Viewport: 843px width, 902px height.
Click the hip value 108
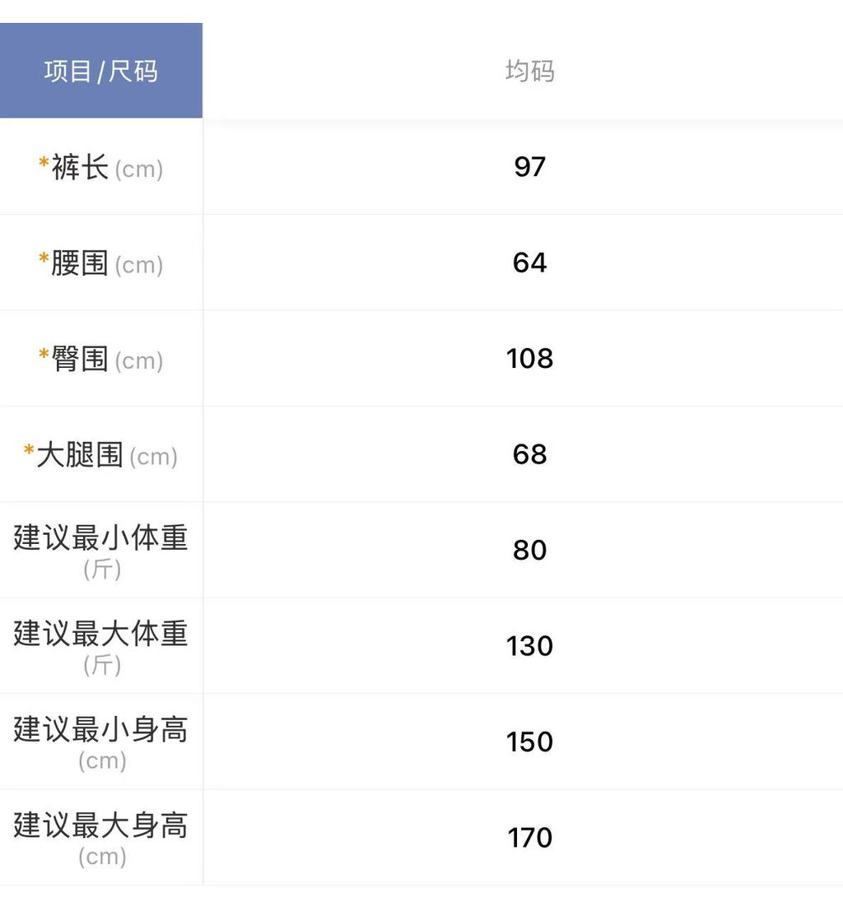[529, 358]
